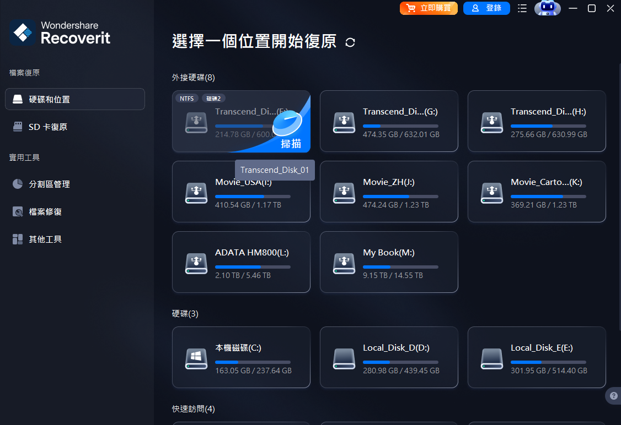Open 其他工具 in the sidebar

click(x=75, y=239)
